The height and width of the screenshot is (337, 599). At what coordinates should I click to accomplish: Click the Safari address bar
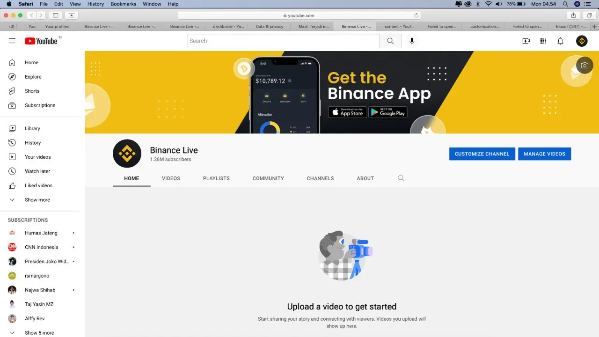pyautogui.click(x=299, y=15)
